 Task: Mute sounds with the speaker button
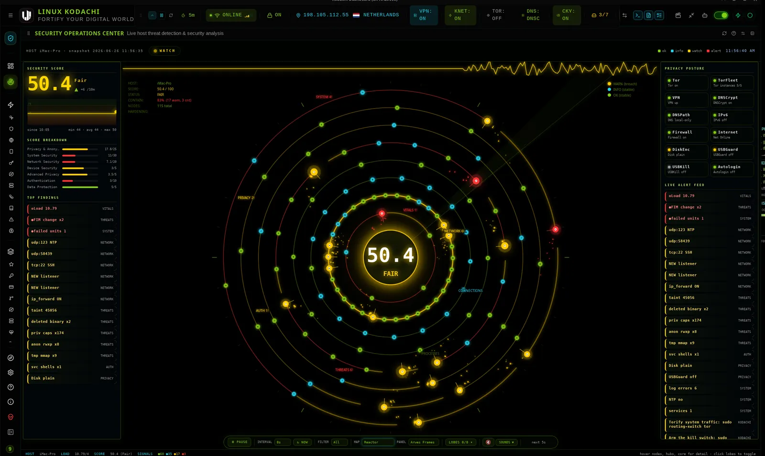click(x=488, y=442)
